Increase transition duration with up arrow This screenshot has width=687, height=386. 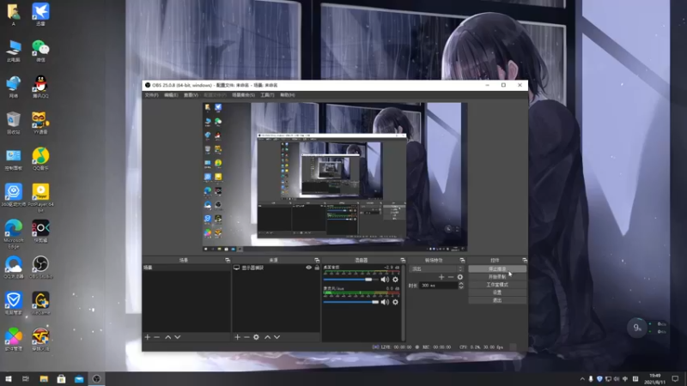coord(461,284)
